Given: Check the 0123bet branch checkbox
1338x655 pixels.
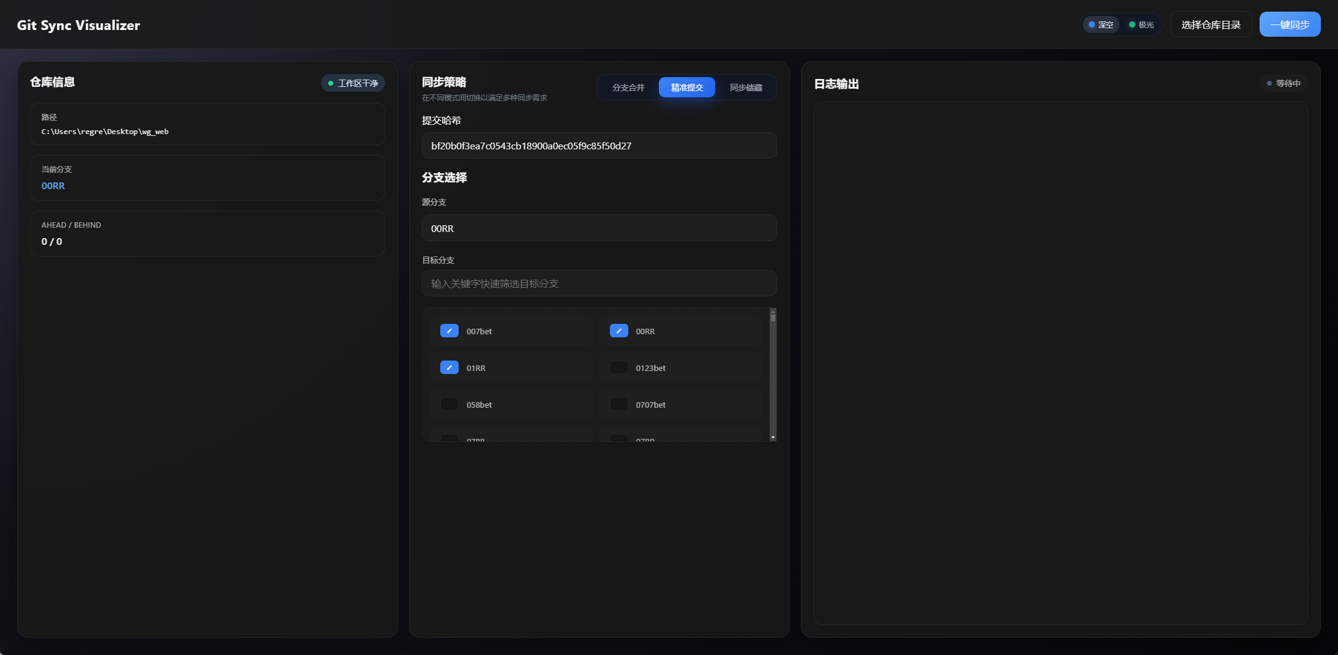Looking at the screenshot, I should click(618, 367).
